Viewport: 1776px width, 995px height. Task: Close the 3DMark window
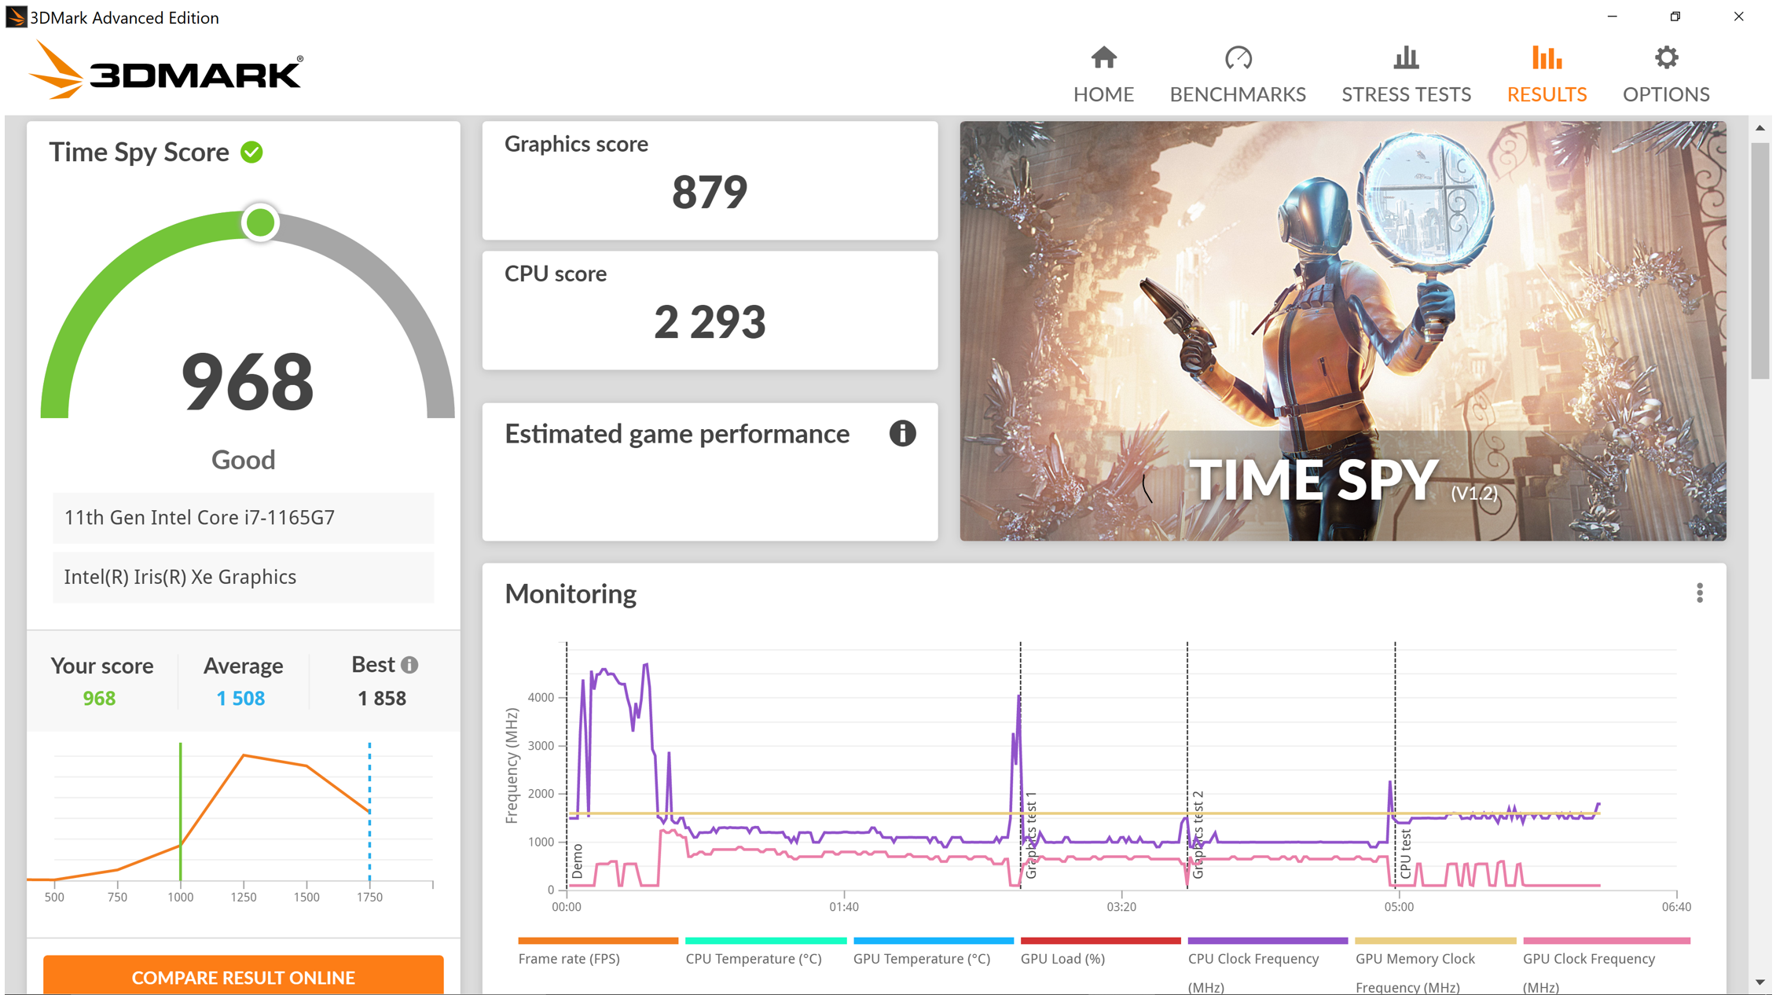(x=1738, y=17)
